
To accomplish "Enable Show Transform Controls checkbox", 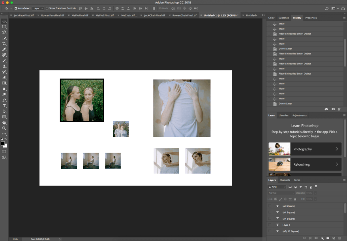I will pyautogui.click(x=47, y=8).
